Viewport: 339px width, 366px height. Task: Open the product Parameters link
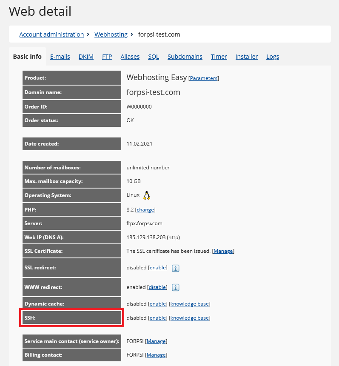[204, 78]
